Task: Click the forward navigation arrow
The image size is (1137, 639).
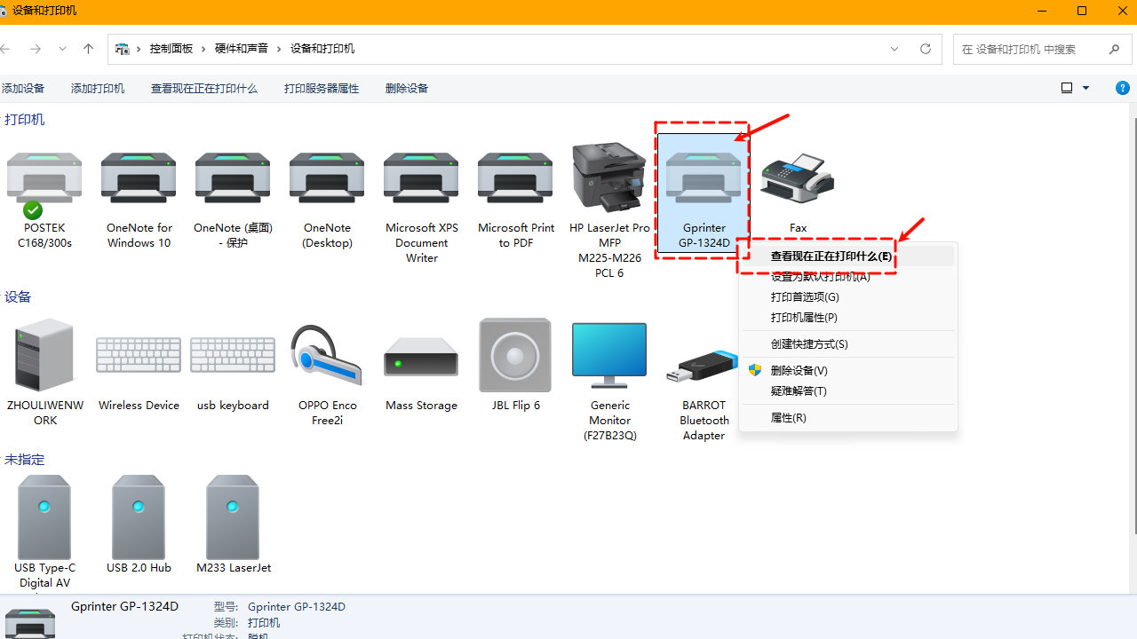Action: (36, 49)
